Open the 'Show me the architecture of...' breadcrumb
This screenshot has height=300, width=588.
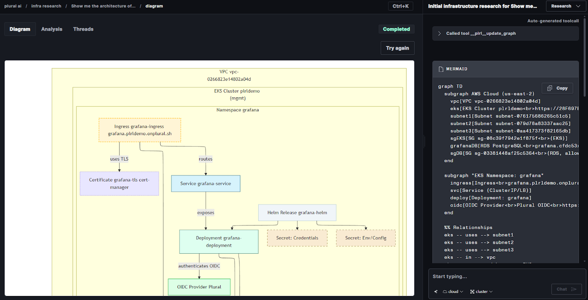[x=103, y=6]
